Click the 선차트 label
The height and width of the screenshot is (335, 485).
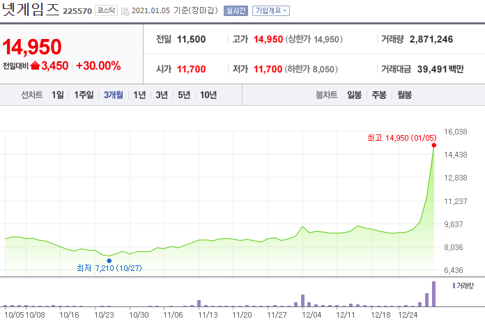(x=31, y=95)
